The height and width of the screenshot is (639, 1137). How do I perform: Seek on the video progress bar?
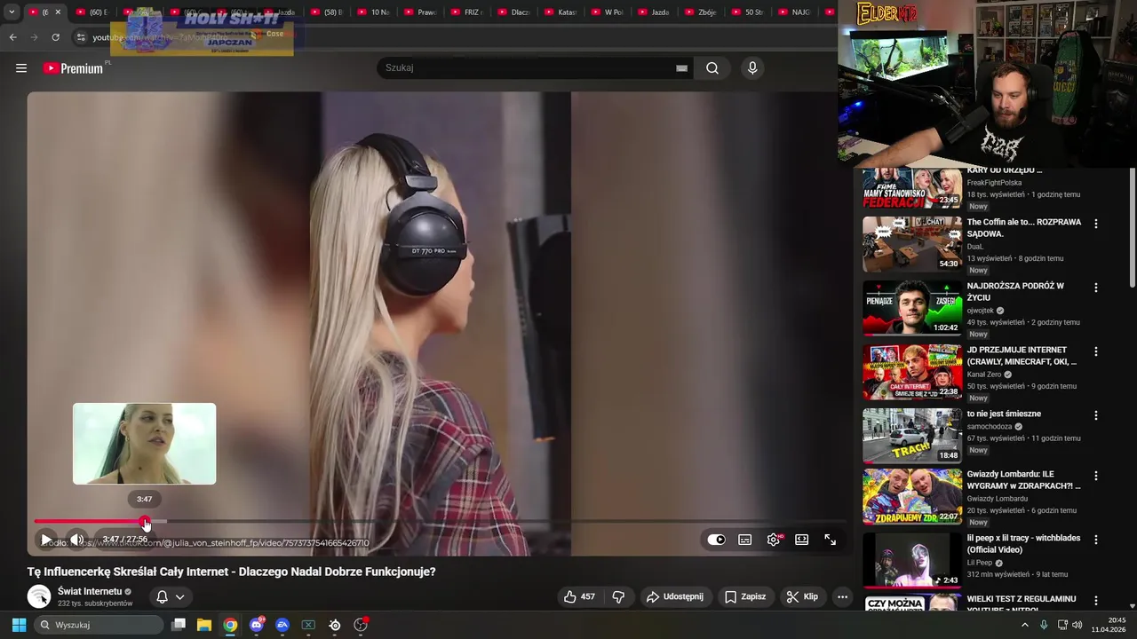[440, 522]
